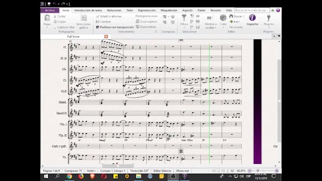Switch to the Maquetación tab
The width and height of the screenshot is (322, 181).
click(169, 10)
